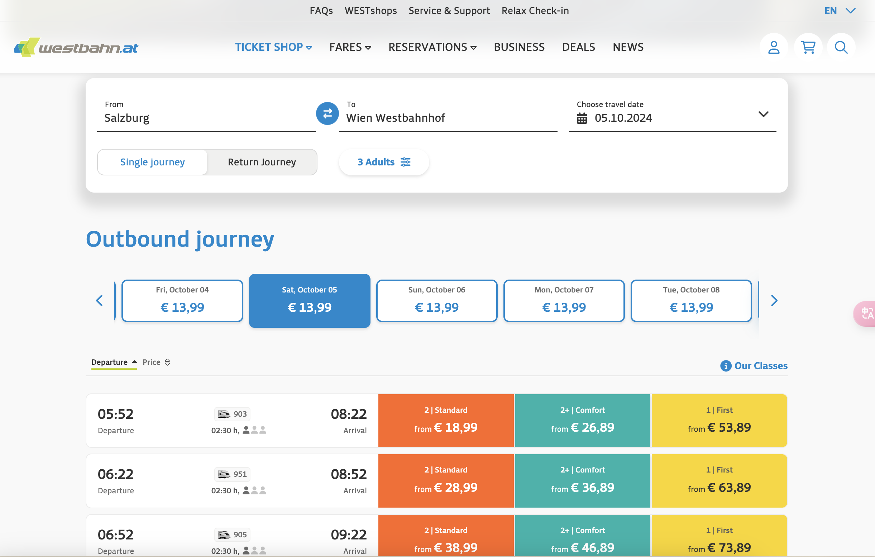
Task: Select Return Journey option
Action: pos(262,162)
